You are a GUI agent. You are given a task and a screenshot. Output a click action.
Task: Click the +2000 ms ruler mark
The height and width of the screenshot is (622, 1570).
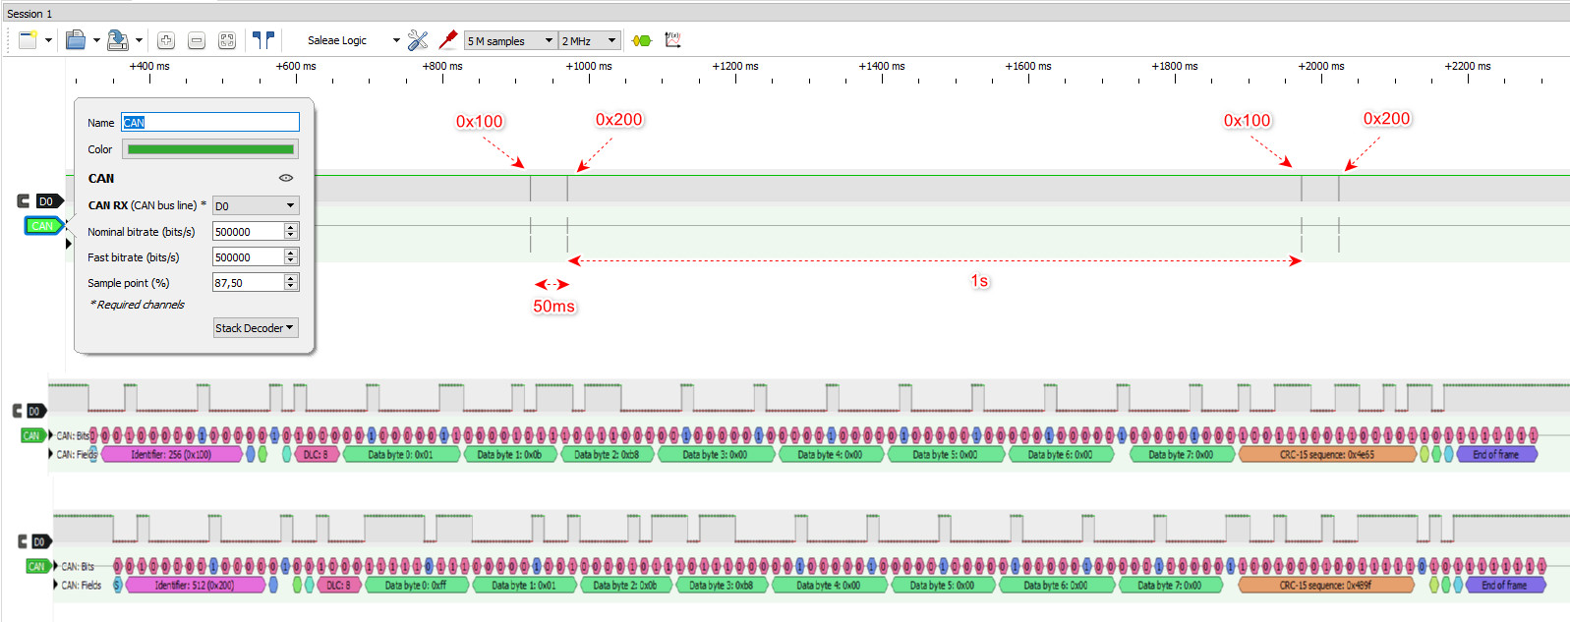point(1321,66)
